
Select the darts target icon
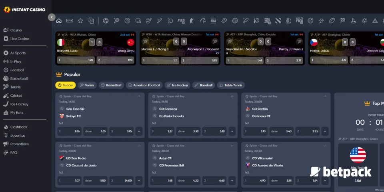coord(310,21)
